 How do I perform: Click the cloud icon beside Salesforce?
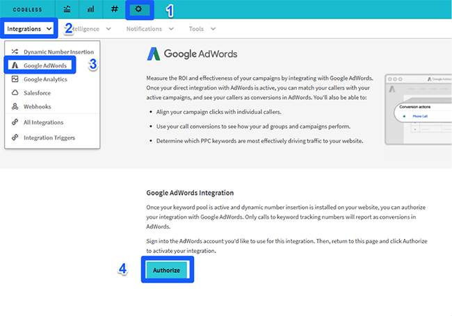coord(15,92)
